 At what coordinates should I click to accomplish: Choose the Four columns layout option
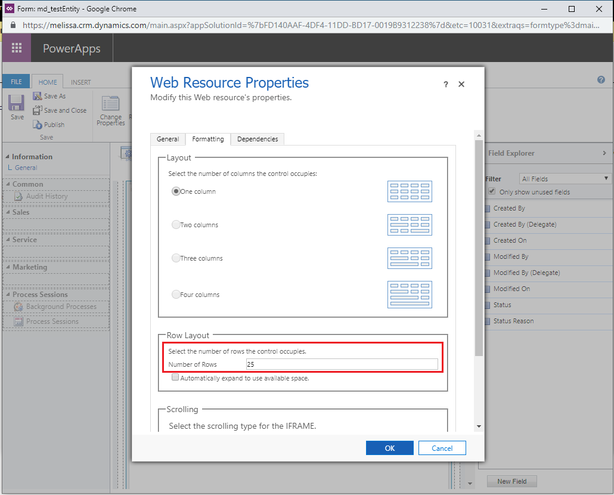click(176, 295)
